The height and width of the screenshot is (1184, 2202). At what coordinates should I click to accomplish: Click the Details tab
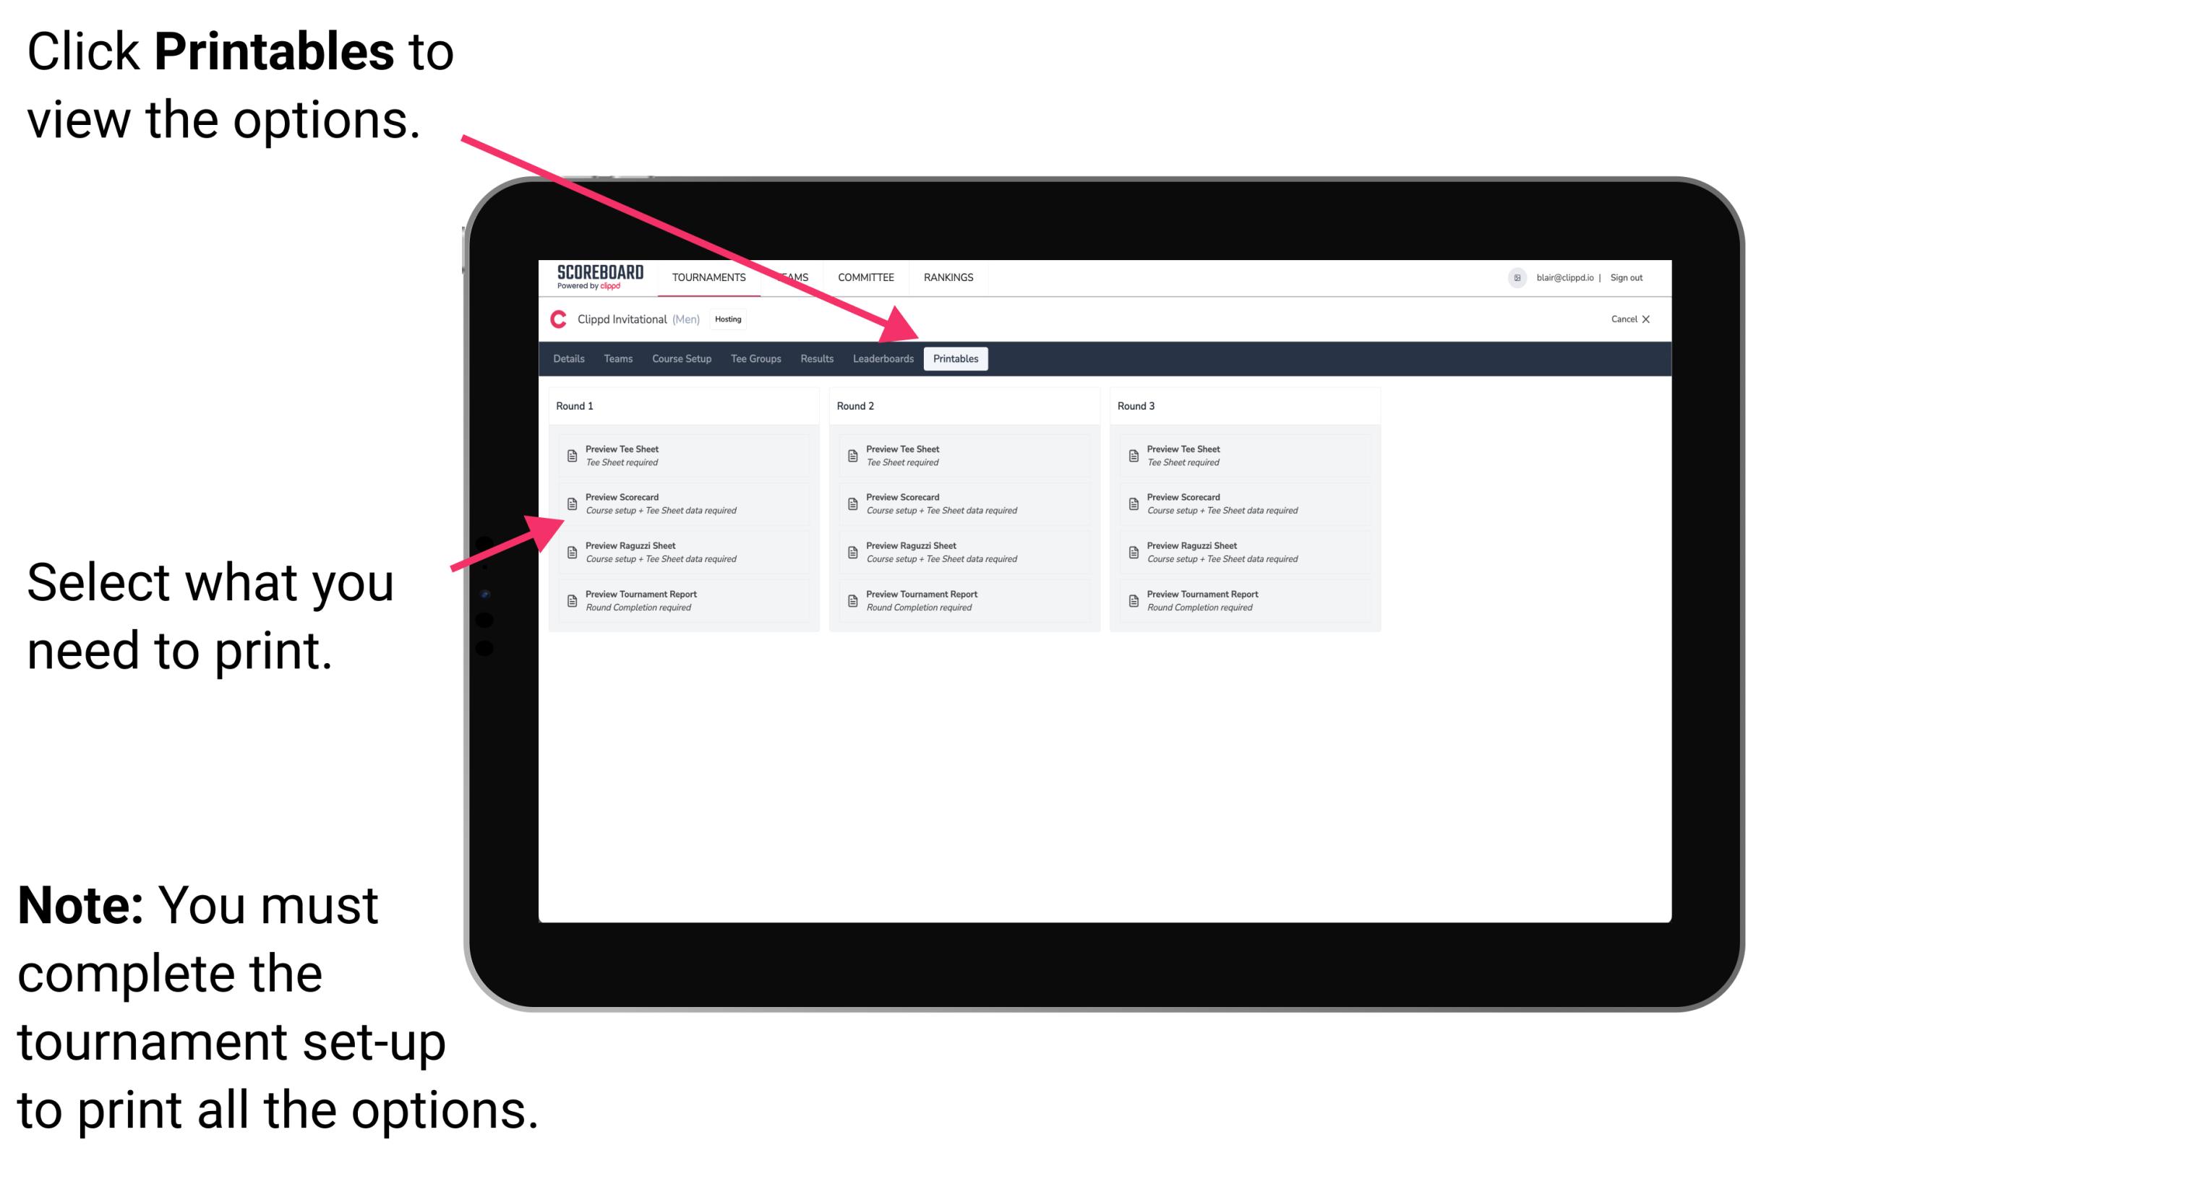(567, 358)
